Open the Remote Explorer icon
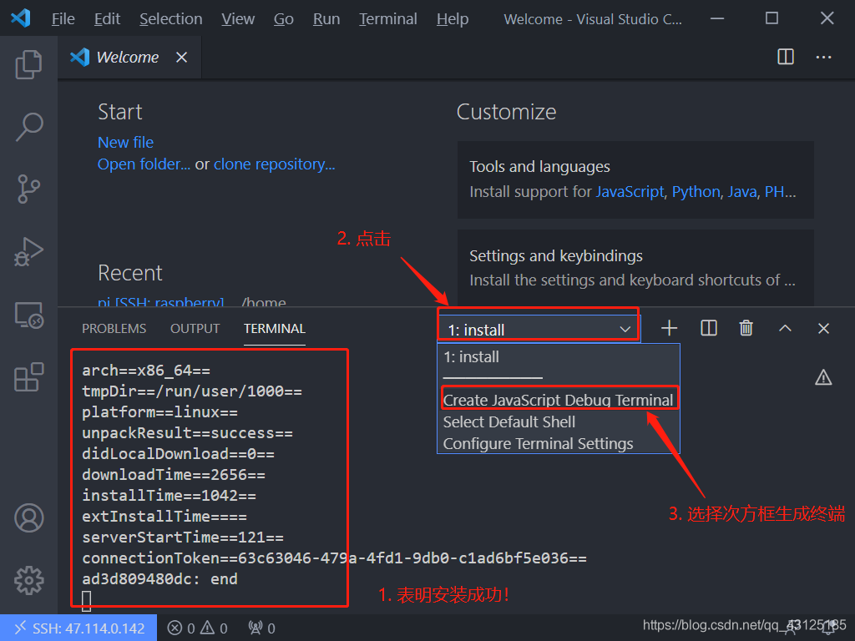This screenshot has height=641, width=855. (28, 315)
